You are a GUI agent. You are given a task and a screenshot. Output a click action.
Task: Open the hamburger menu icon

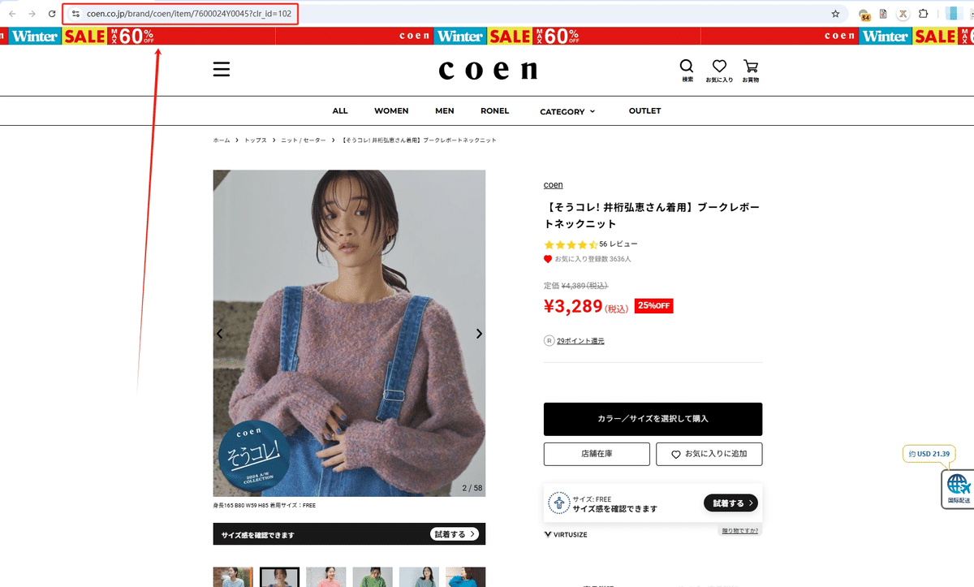pyautogui.click(x=222, y=69)
